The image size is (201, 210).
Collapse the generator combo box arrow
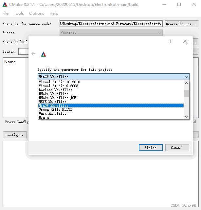click(187, 77)
